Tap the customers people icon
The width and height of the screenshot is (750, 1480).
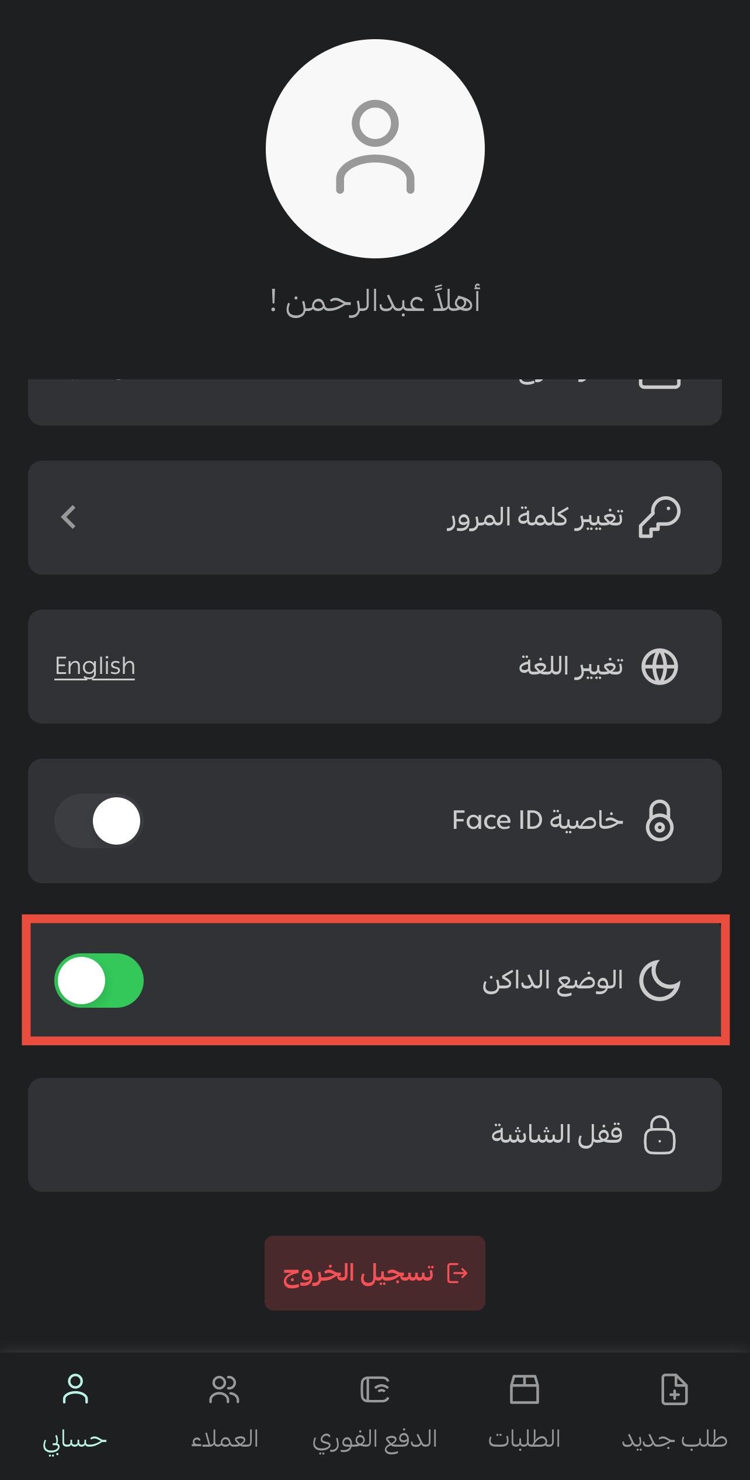coord(225,1389)
